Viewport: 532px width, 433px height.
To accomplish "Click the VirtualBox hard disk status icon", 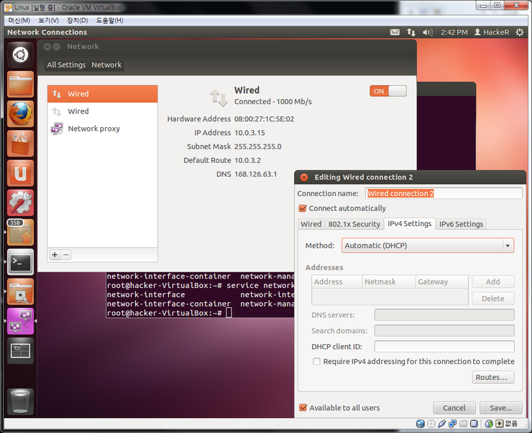I will [420, 424].
